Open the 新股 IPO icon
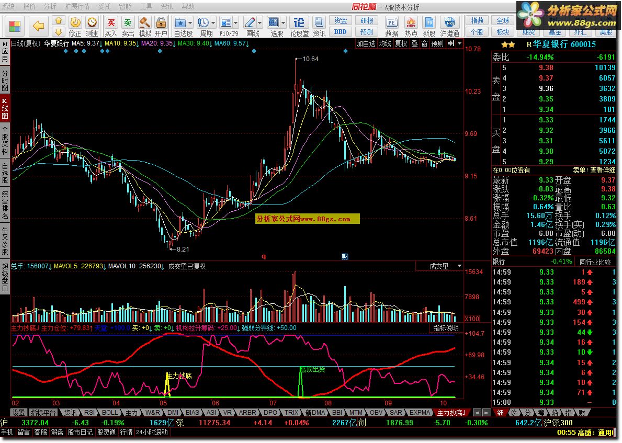Viewport: 622px width, 443px height. coord(429,27)
